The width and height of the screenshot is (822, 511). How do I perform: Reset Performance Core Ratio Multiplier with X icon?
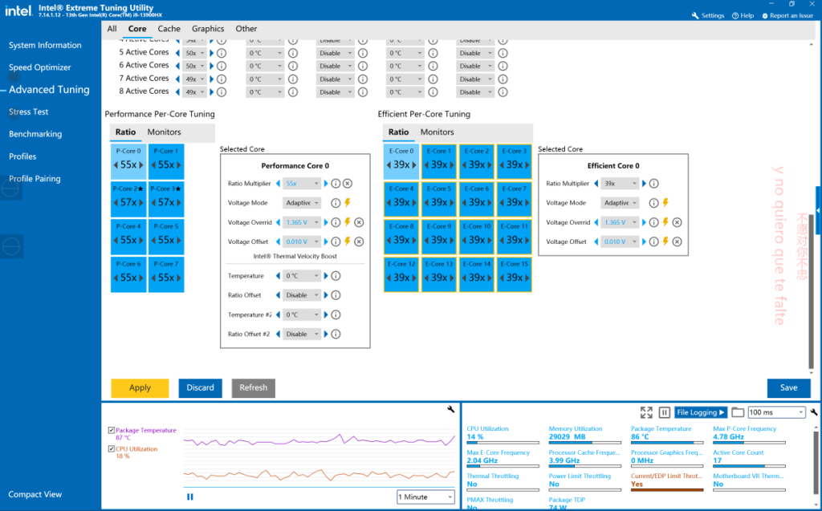[348, 184]
